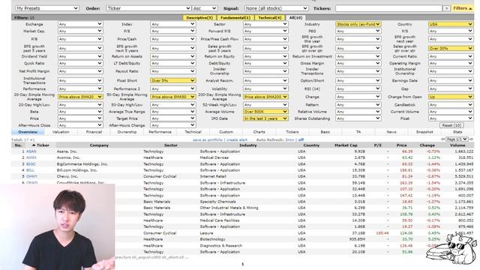The height and width of the screenshot is (270, 480).
Task: Click the Reset (10) button
Action: (x=451, y=125)
